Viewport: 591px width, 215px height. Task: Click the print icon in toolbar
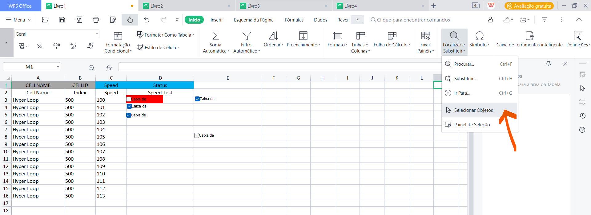(96, 20)
